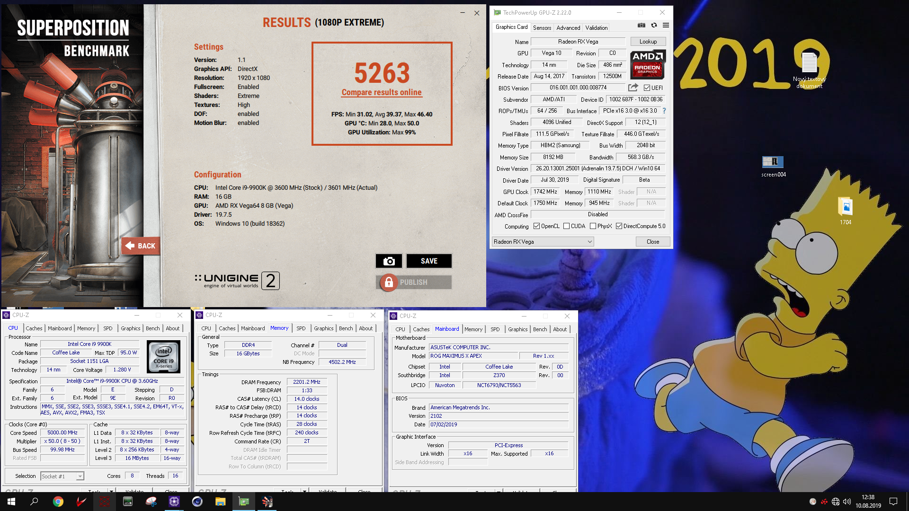Click the Driver Version field in GPU-Z
Image resolution: width=909 pixels, height=511 pixels.
[x=598, y=168]
